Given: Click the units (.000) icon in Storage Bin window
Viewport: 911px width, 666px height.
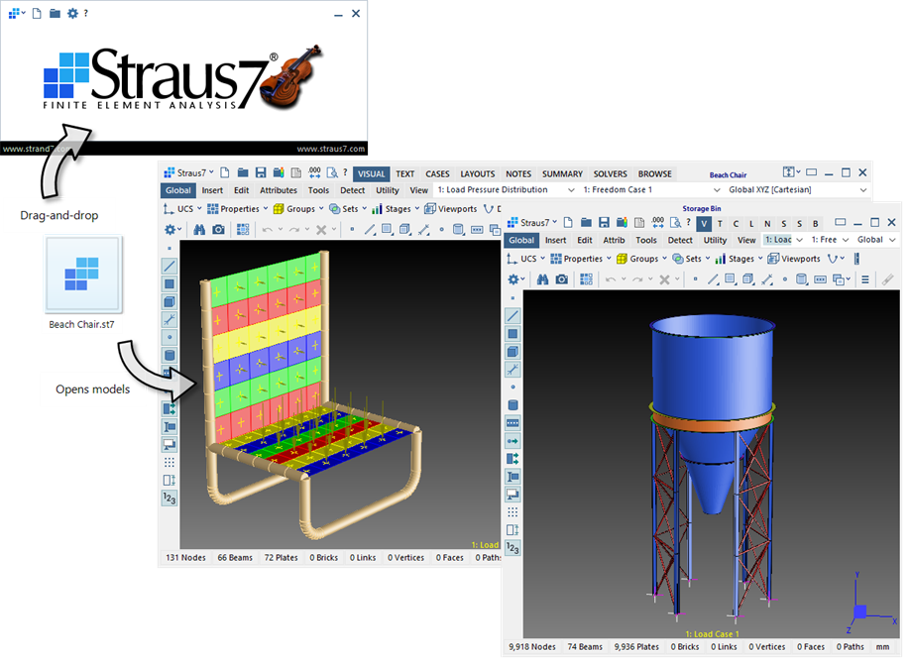Looking at the screenshot, I should pyautogui.click(x=657, y=222).
